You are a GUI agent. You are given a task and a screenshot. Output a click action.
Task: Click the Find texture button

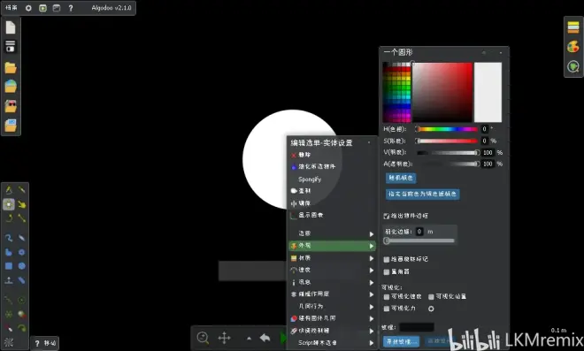coord(401,341)
